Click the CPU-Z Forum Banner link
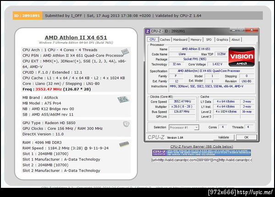This screenshot has width=275, height=197. (202, 147)
